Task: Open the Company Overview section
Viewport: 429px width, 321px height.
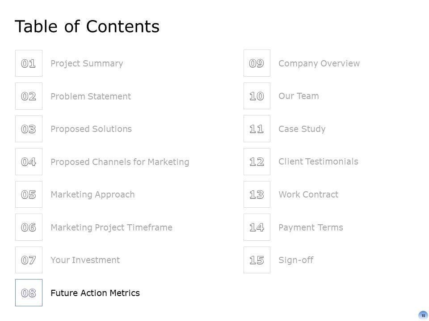Action: click(x=319, y=63)
